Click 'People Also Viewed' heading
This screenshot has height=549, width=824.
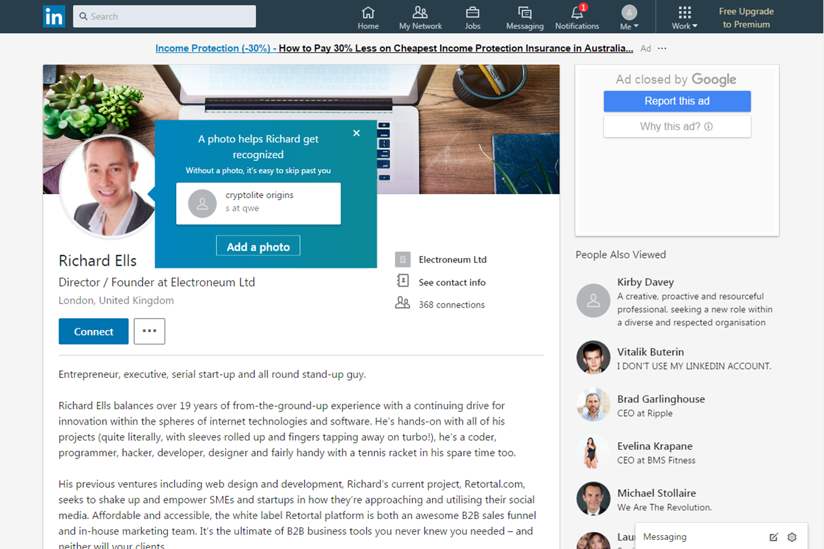coord(621,255)
